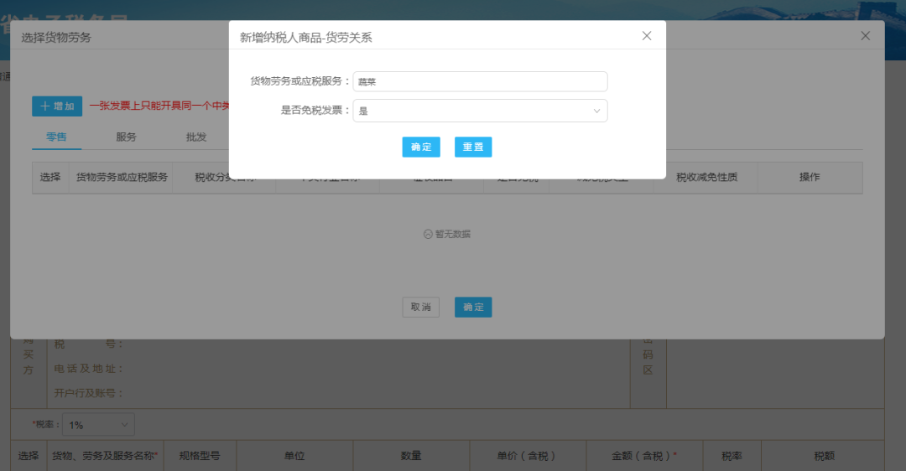Close the 选择货物劳务 dialog
The height and width of the screenshot is (471, 906).
(865, 36)
